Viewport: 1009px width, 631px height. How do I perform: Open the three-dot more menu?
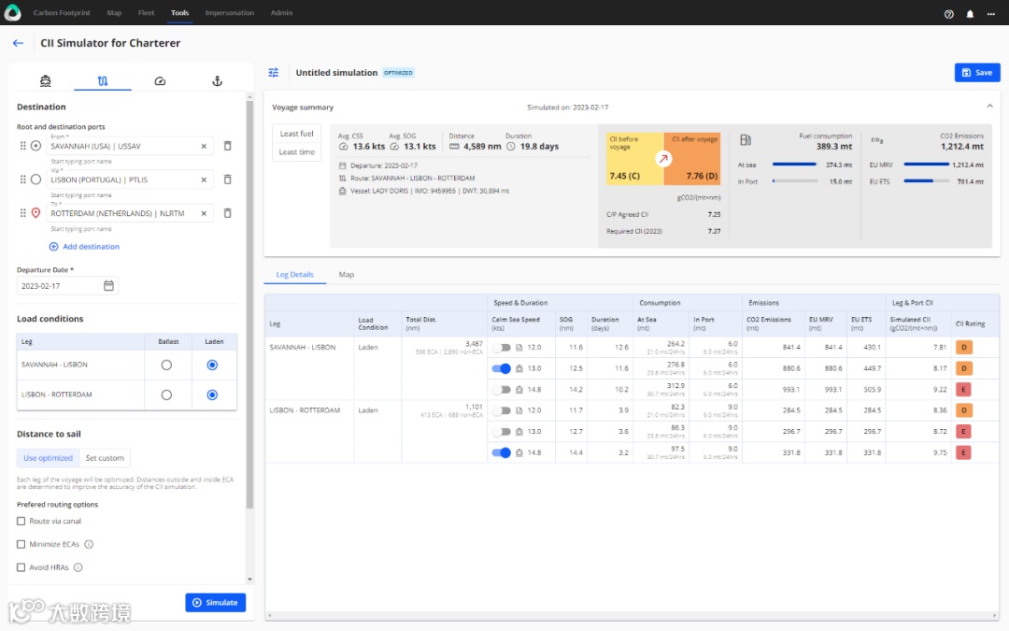click(x=991, y=13)
